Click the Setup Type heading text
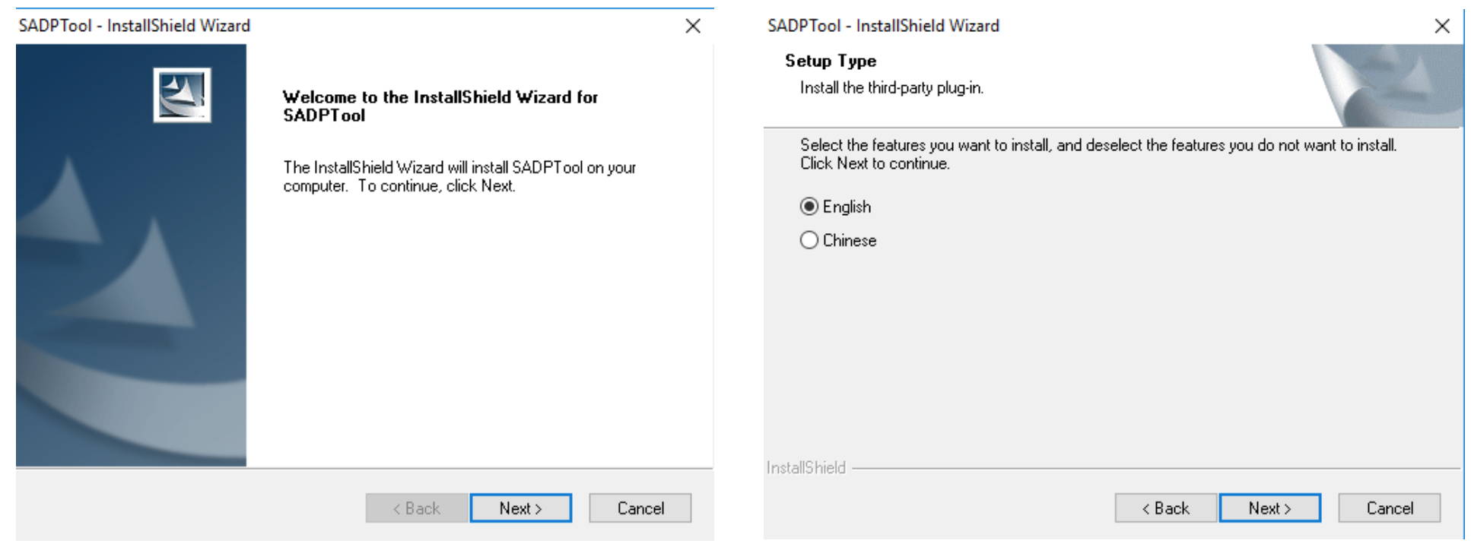The height and width of the screenshot is (547, 1471). click(831, 61)
